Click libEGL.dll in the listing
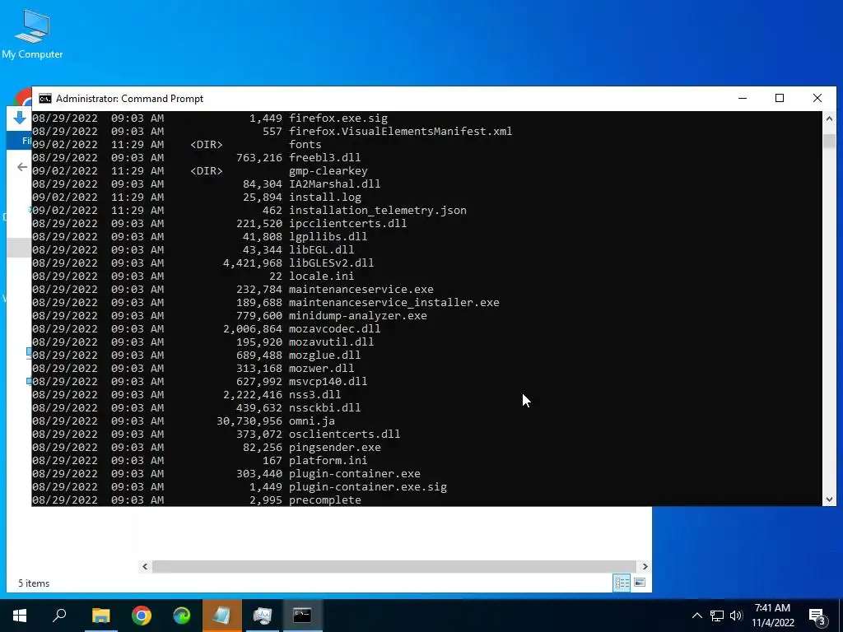 click(x=322, y=250)
